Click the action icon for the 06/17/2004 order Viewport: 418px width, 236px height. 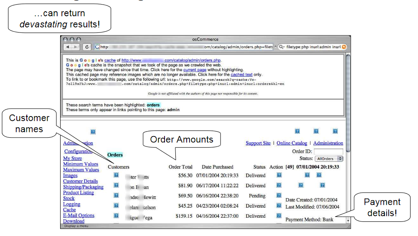279,185
